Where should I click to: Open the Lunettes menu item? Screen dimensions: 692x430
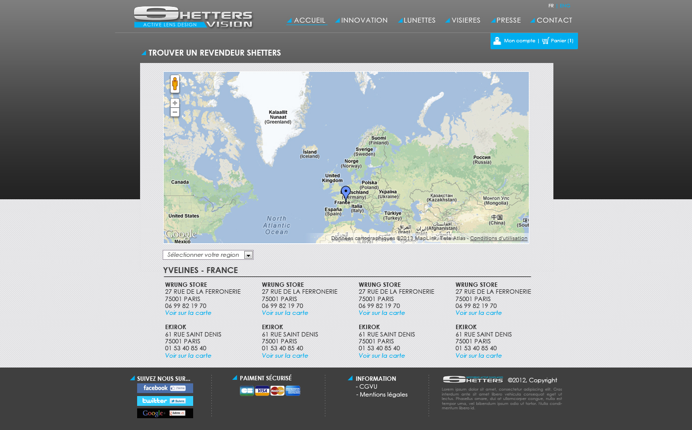419,20
